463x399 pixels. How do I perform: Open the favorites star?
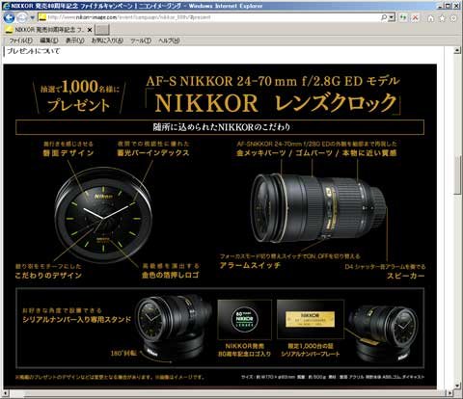pyautogui.click(x=442, y=18)
